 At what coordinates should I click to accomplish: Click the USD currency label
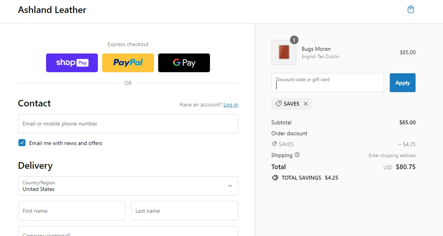pos(388,167)
